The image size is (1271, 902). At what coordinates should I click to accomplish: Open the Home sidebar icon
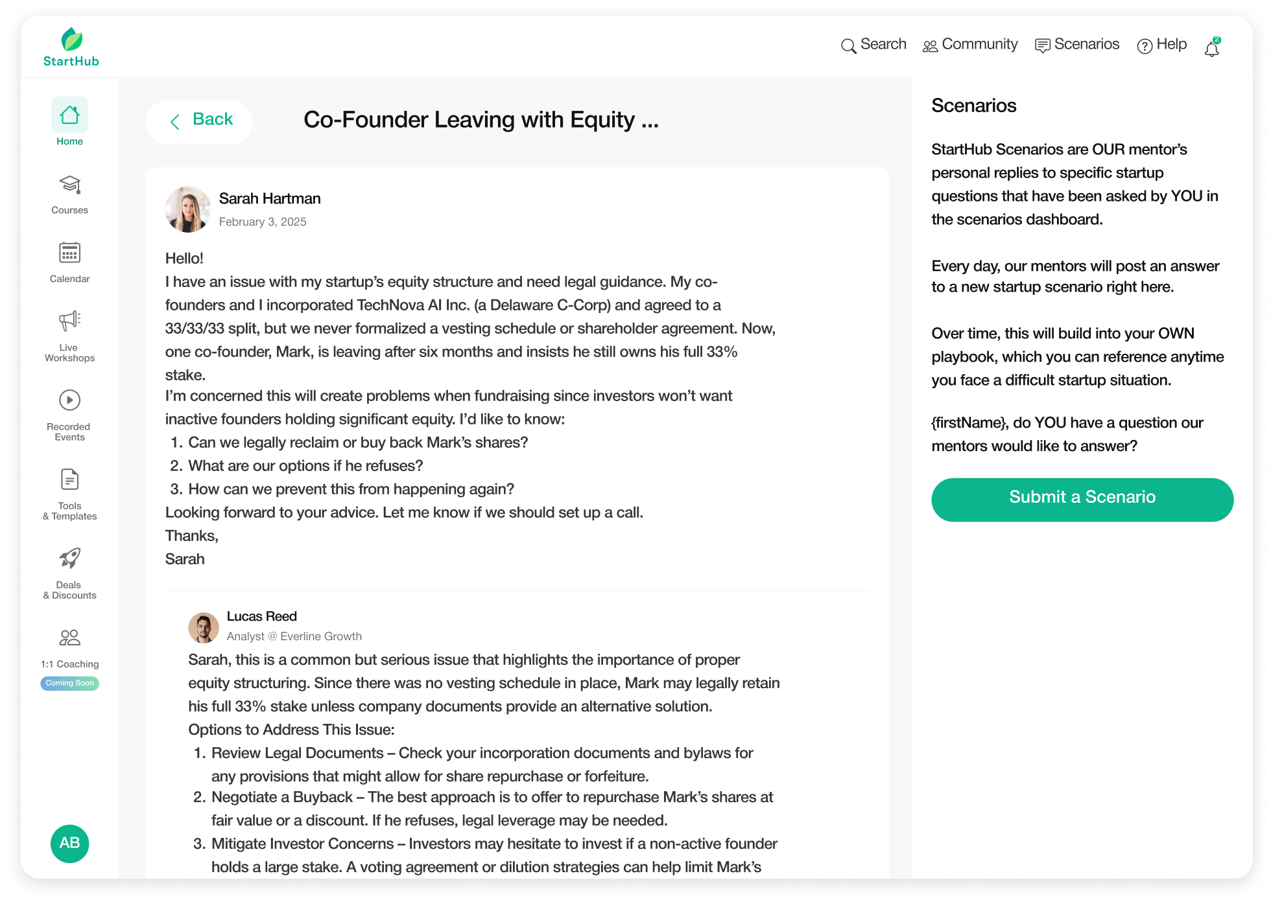coord(69,115)
